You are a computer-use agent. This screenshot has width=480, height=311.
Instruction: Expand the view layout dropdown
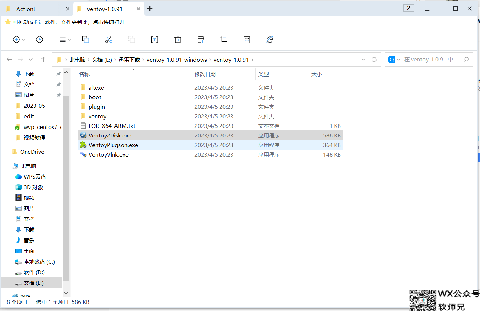coord(65,40)
